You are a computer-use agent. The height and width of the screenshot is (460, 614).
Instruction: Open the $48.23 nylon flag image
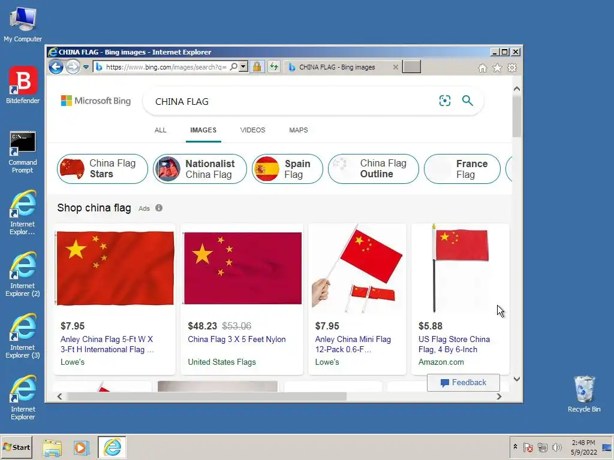242,268
